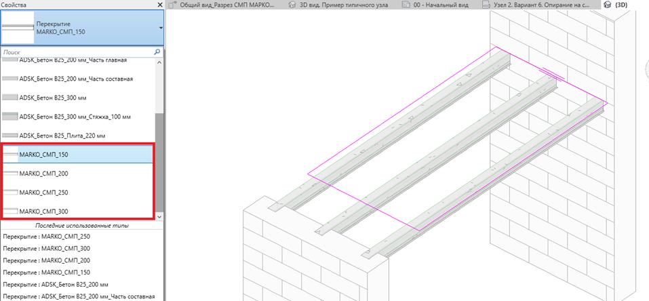Pick recent ADSK_Бетон B25_200 мм_Часть составная entry
This screenshot has width=649, height=301.
tap(79, 296)
